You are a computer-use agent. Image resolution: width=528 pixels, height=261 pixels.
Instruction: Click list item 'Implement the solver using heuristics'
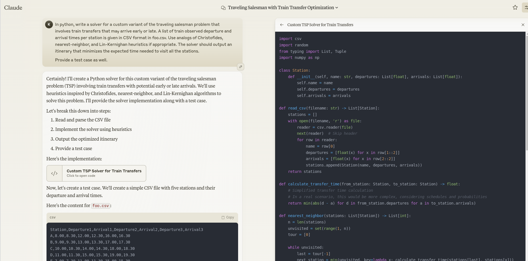click(93, 129)
